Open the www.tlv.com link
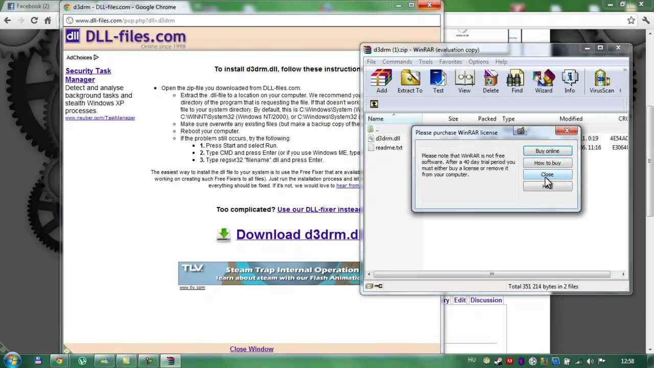 (192, 288)
